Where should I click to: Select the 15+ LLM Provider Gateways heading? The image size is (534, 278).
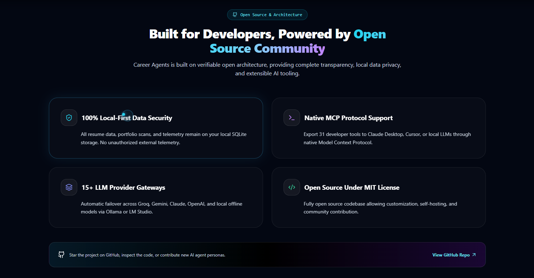click(123, 187)
